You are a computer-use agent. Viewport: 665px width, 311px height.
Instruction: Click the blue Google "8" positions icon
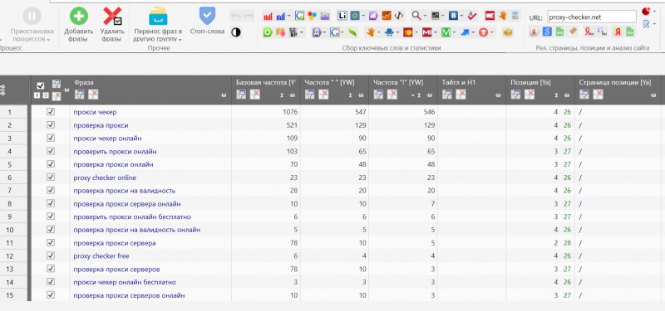coord(547,32)
